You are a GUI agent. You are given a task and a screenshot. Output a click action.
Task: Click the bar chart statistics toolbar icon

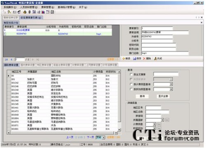click(43, 12)
